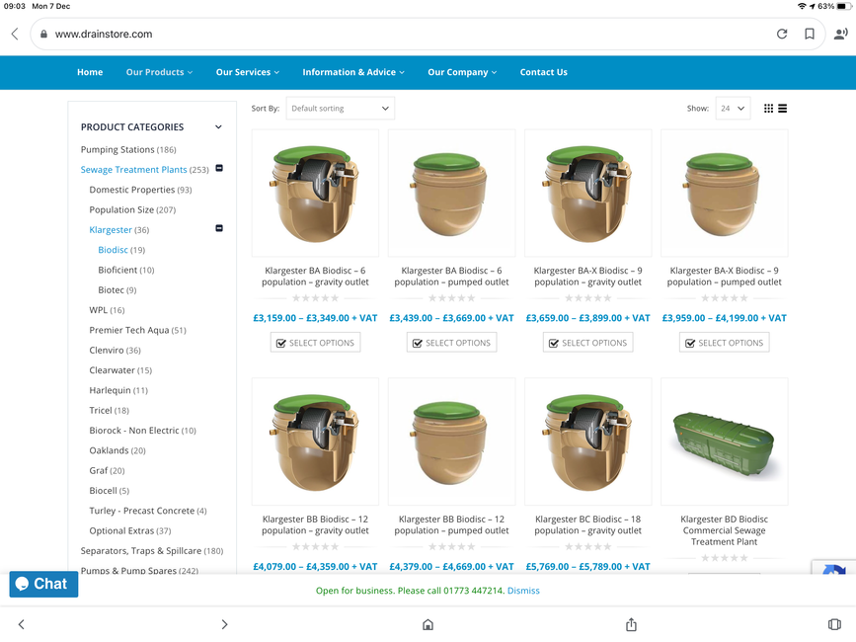The image size is (856, 642).
Task: Open the tabs overview icon in the bottom bar
Action: [834, 624]
